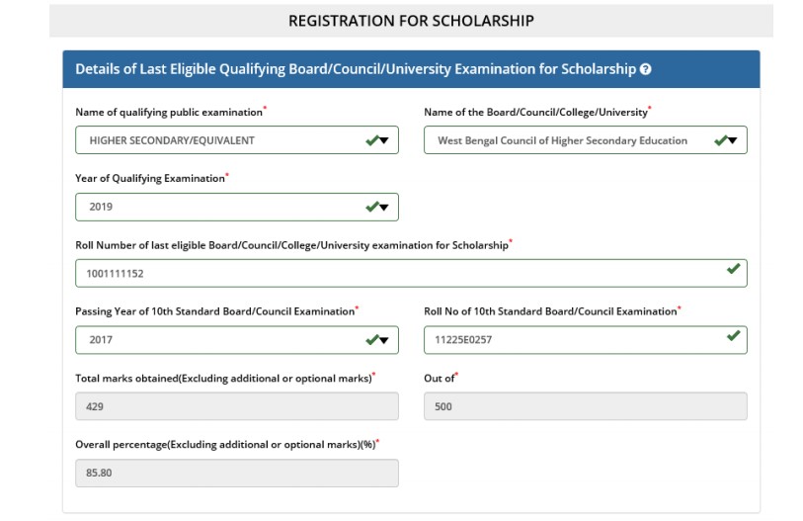Click green checkmark in qualifying examination dropdown
This screenshot has width=803, height=521.
pos(371,140)
